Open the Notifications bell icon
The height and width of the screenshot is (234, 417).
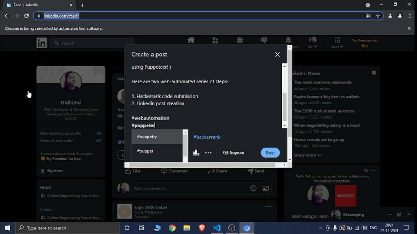pos(288,41)
